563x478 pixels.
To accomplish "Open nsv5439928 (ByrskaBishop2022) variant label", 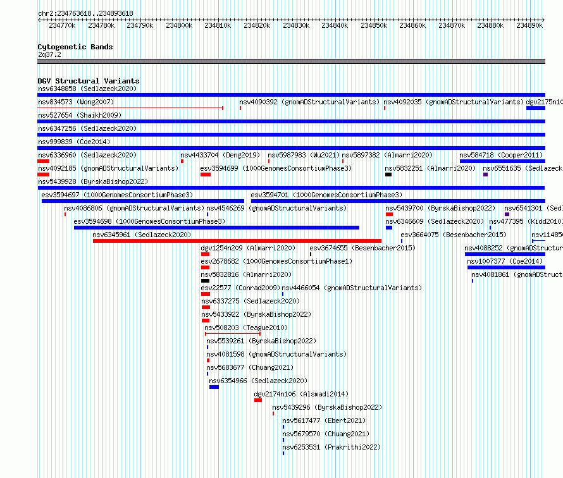I will (93, 181).
